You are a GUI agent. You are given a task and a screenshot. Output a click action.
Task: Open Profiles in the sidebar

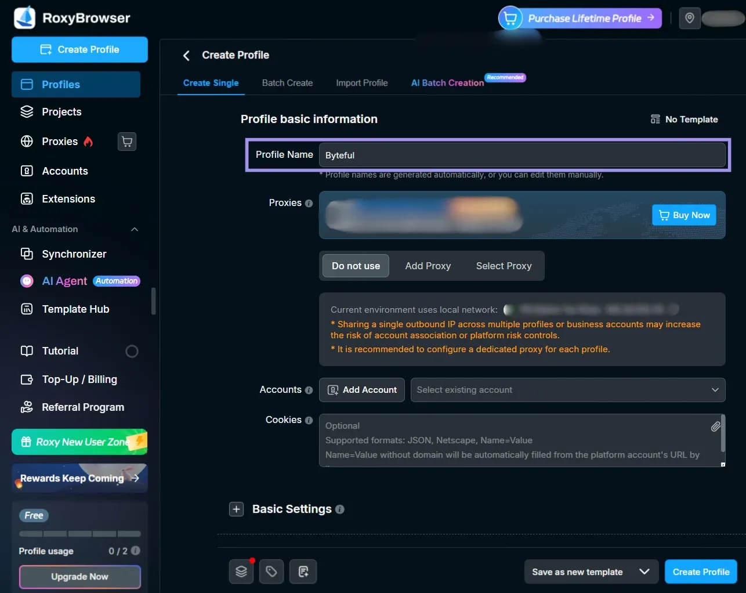click(76, 84)
